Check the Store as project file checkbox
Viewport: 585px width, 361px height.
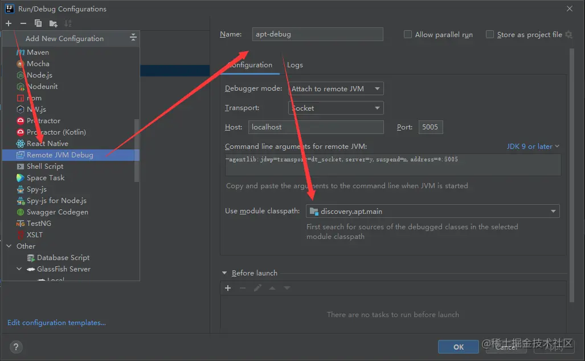[489, 34]
